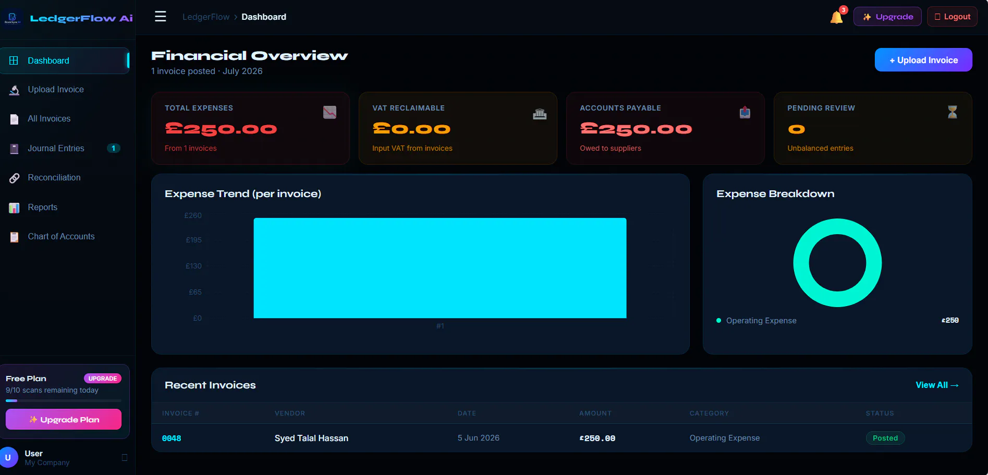Click the 'Unbalanced entries' text
This screenshot has width=988, height=475.
point(820,148)
